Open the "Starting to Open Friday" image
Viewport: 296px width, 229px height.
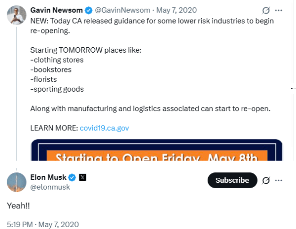click(x=156, y=152)
